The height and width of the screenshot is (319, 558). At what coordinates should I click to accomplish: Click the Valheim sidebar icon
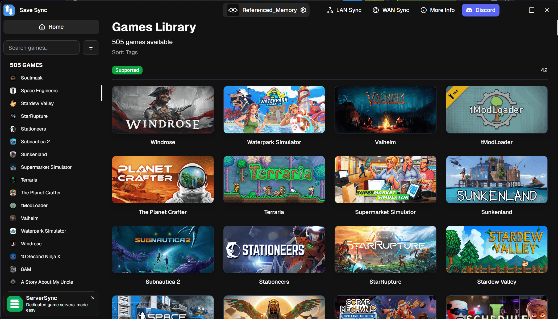tap(13, 218)
